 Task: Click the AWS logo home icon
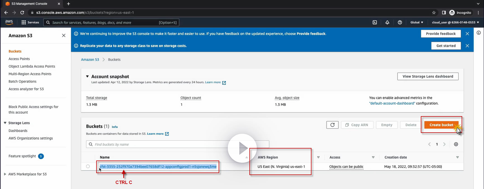point(9,22)
